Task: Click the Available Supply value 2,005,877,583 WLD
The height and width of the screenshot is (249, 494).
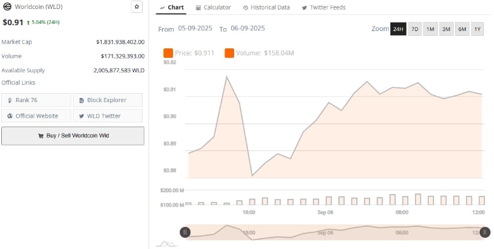Action: click(119, 70)
